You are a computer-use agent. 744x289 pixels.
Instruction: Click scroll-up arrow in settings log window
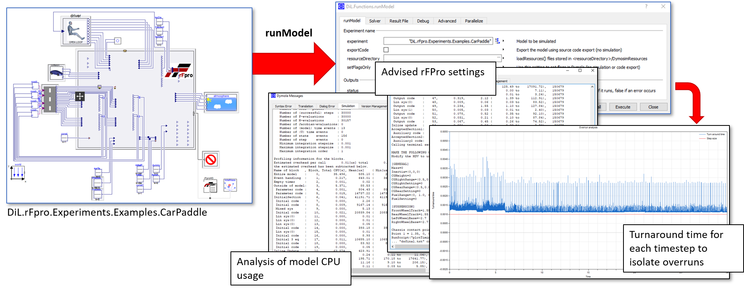pos(592,87)
